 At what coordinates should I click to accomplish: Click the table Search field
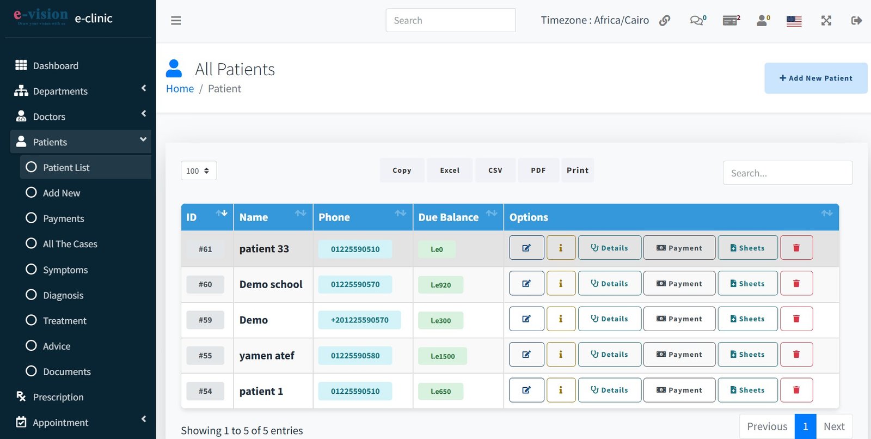787,173
